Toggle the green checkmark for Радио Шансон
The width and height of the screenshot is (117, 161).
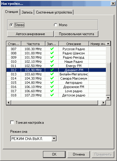[x=52, y=53]
